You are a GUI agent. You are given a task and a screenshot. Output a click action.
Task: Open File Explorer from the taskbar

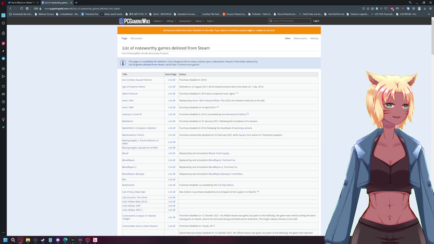pyautogui.click(x=28, y=240)
